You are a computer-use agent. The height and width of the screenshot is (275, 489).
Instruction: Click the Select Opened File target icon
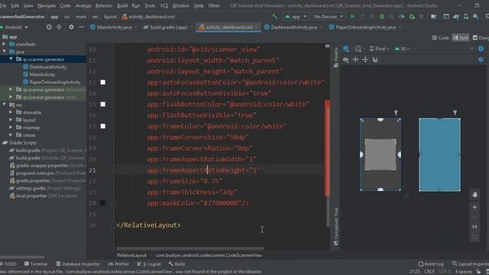[49, 27]
